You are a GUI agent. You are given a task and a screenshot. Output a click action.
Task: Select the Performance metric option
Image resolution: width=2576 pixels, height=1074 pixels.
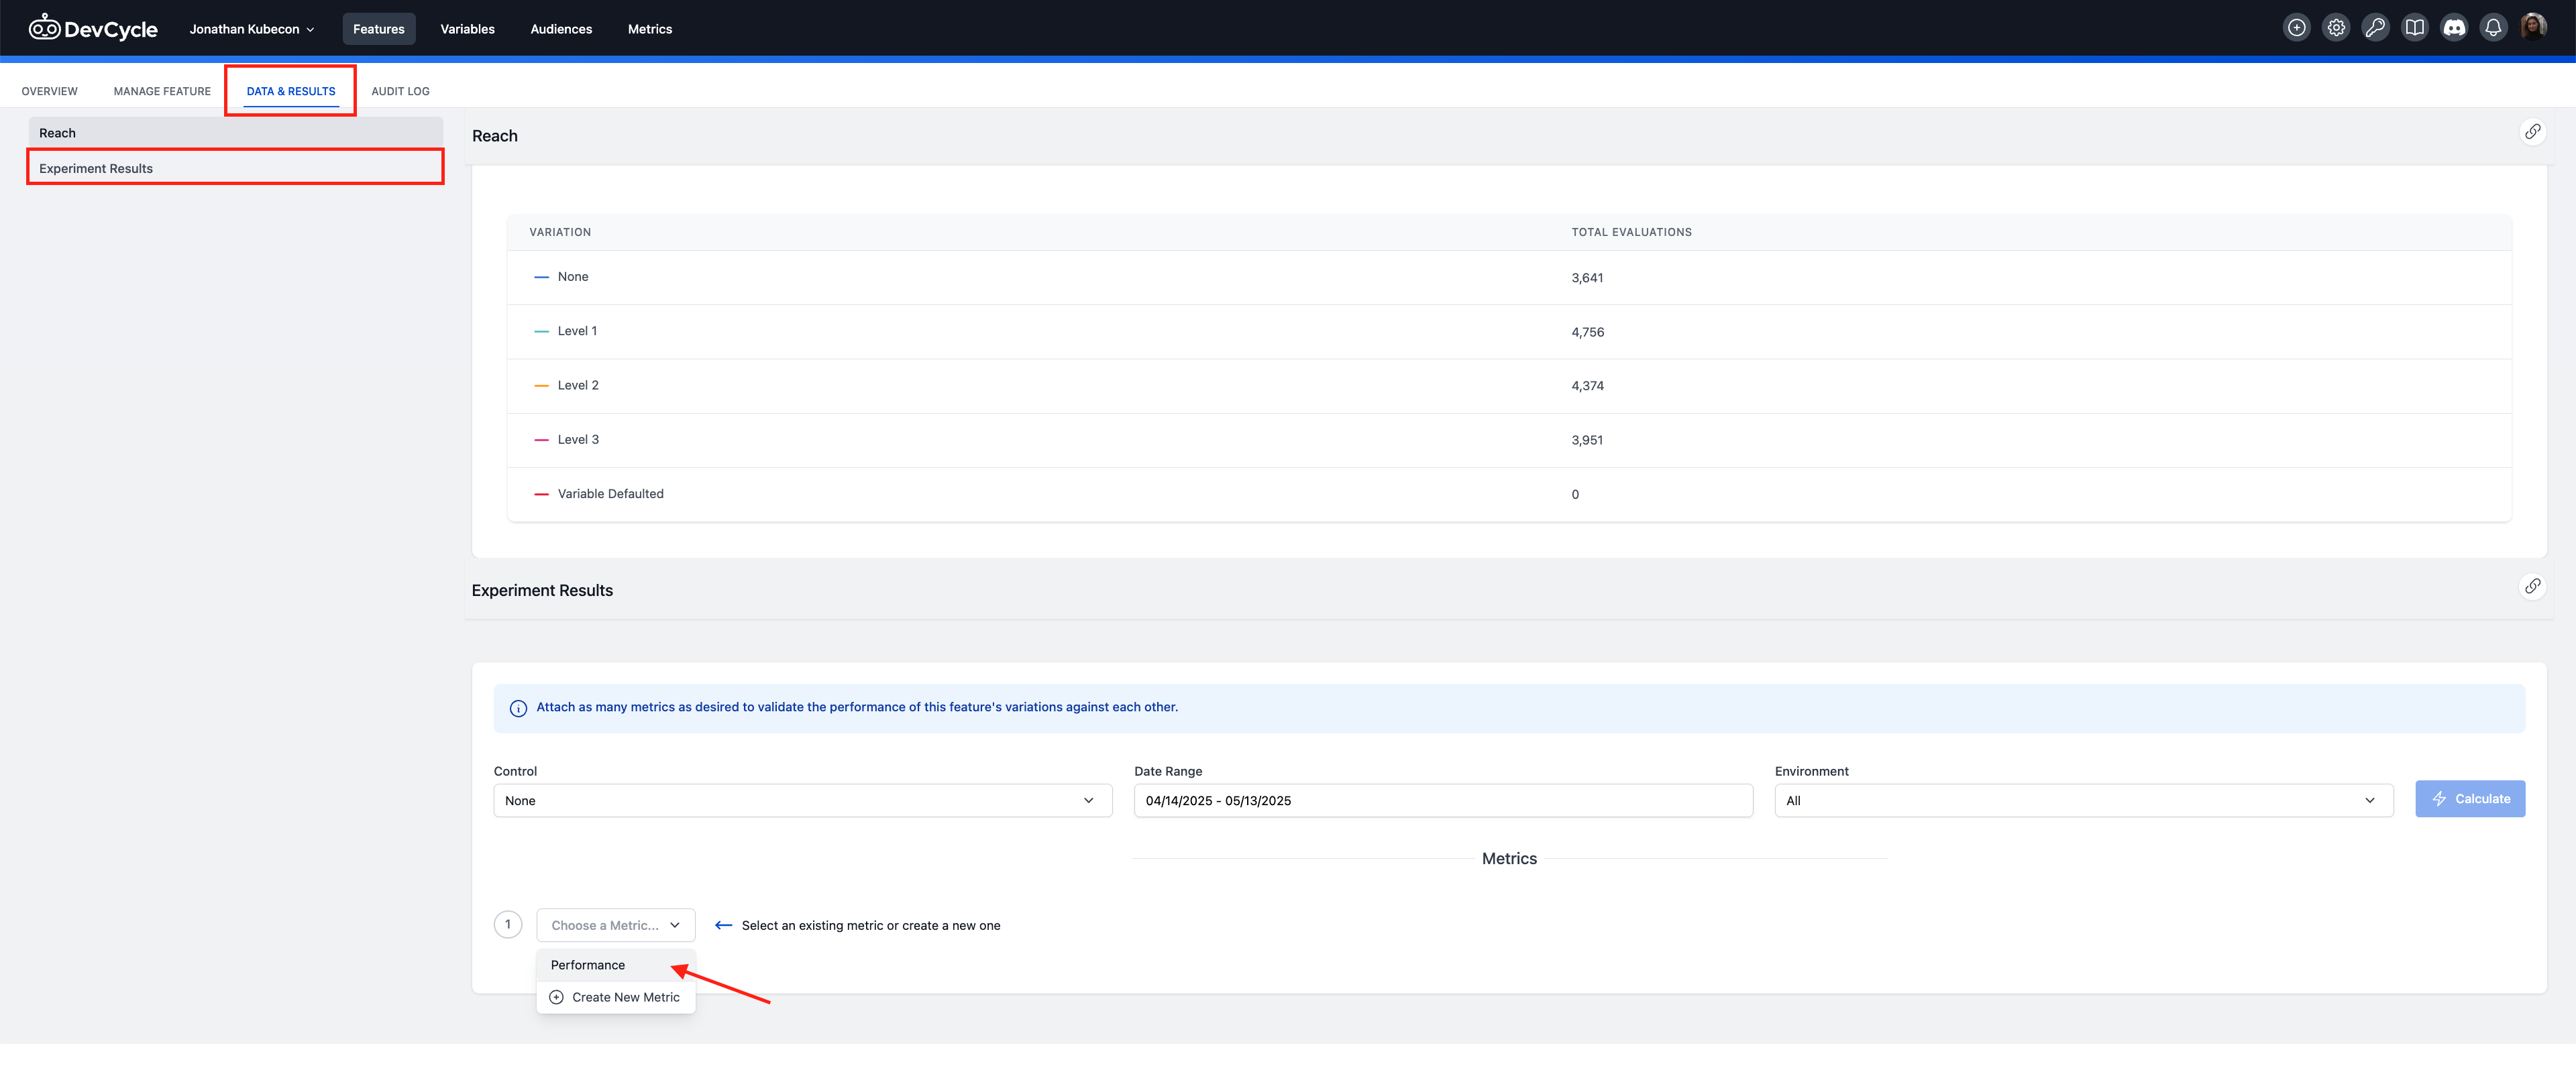[587, 964]
